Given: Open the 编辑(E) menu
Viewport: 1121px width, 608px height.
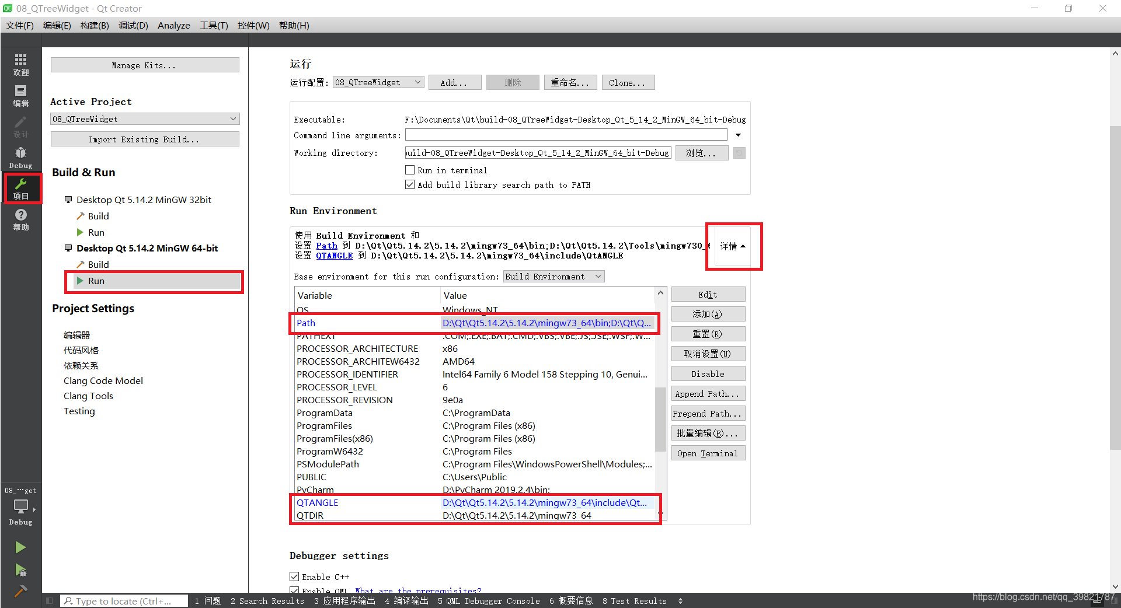Looking at the screenshot, I should click(x=57, y=26).
